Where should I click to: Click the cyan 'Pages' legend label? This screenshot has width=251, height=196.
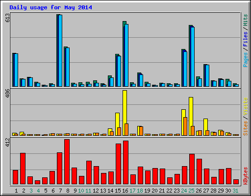(246, 60)
